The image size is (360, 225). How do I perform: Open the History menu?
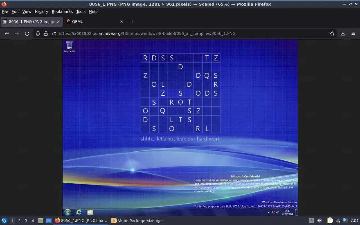[x=41, y=12]
